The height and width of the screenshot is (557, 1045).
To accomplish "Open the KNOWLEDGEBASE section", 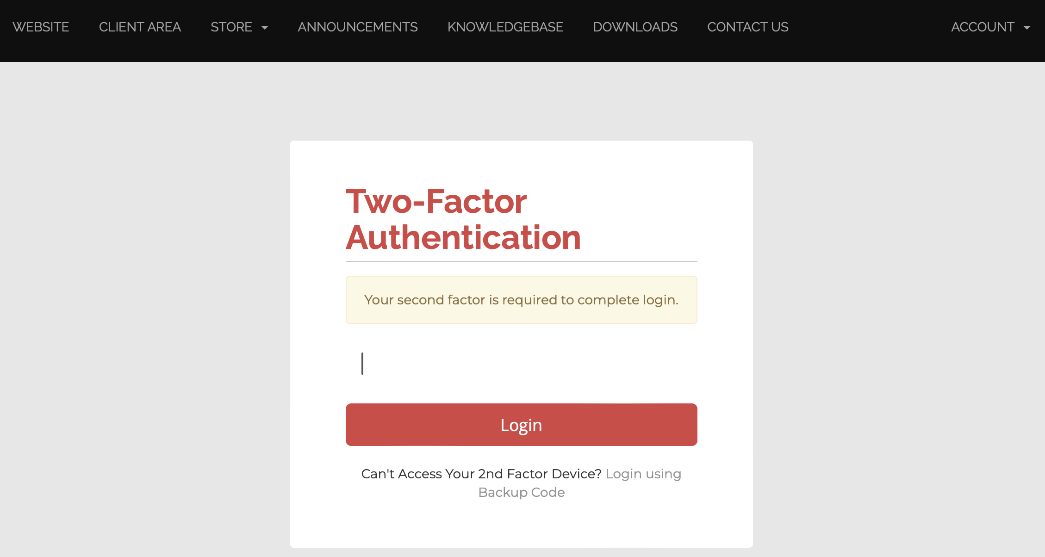I will click(504, 27).
